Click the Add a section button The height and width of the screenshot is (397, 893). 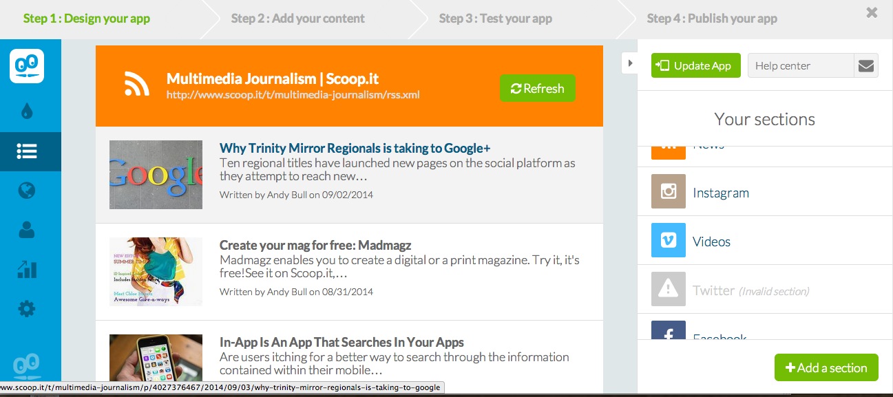(826, 367)
